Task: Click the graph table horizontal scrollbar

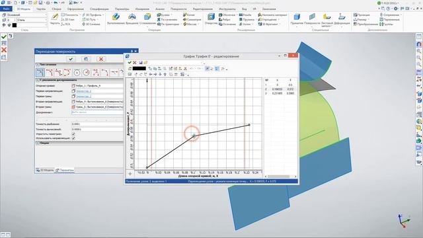Action: [280, 177]
